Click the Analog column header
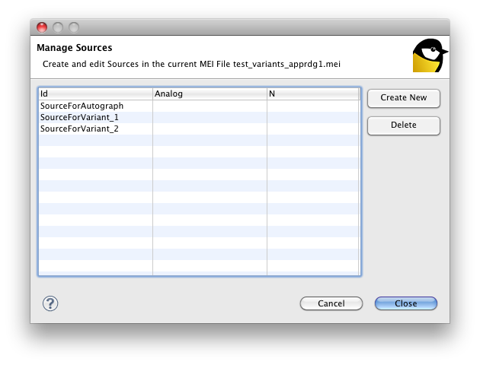Screen dimensions: 480x365 pyautogui.click(x=210, y=94)
